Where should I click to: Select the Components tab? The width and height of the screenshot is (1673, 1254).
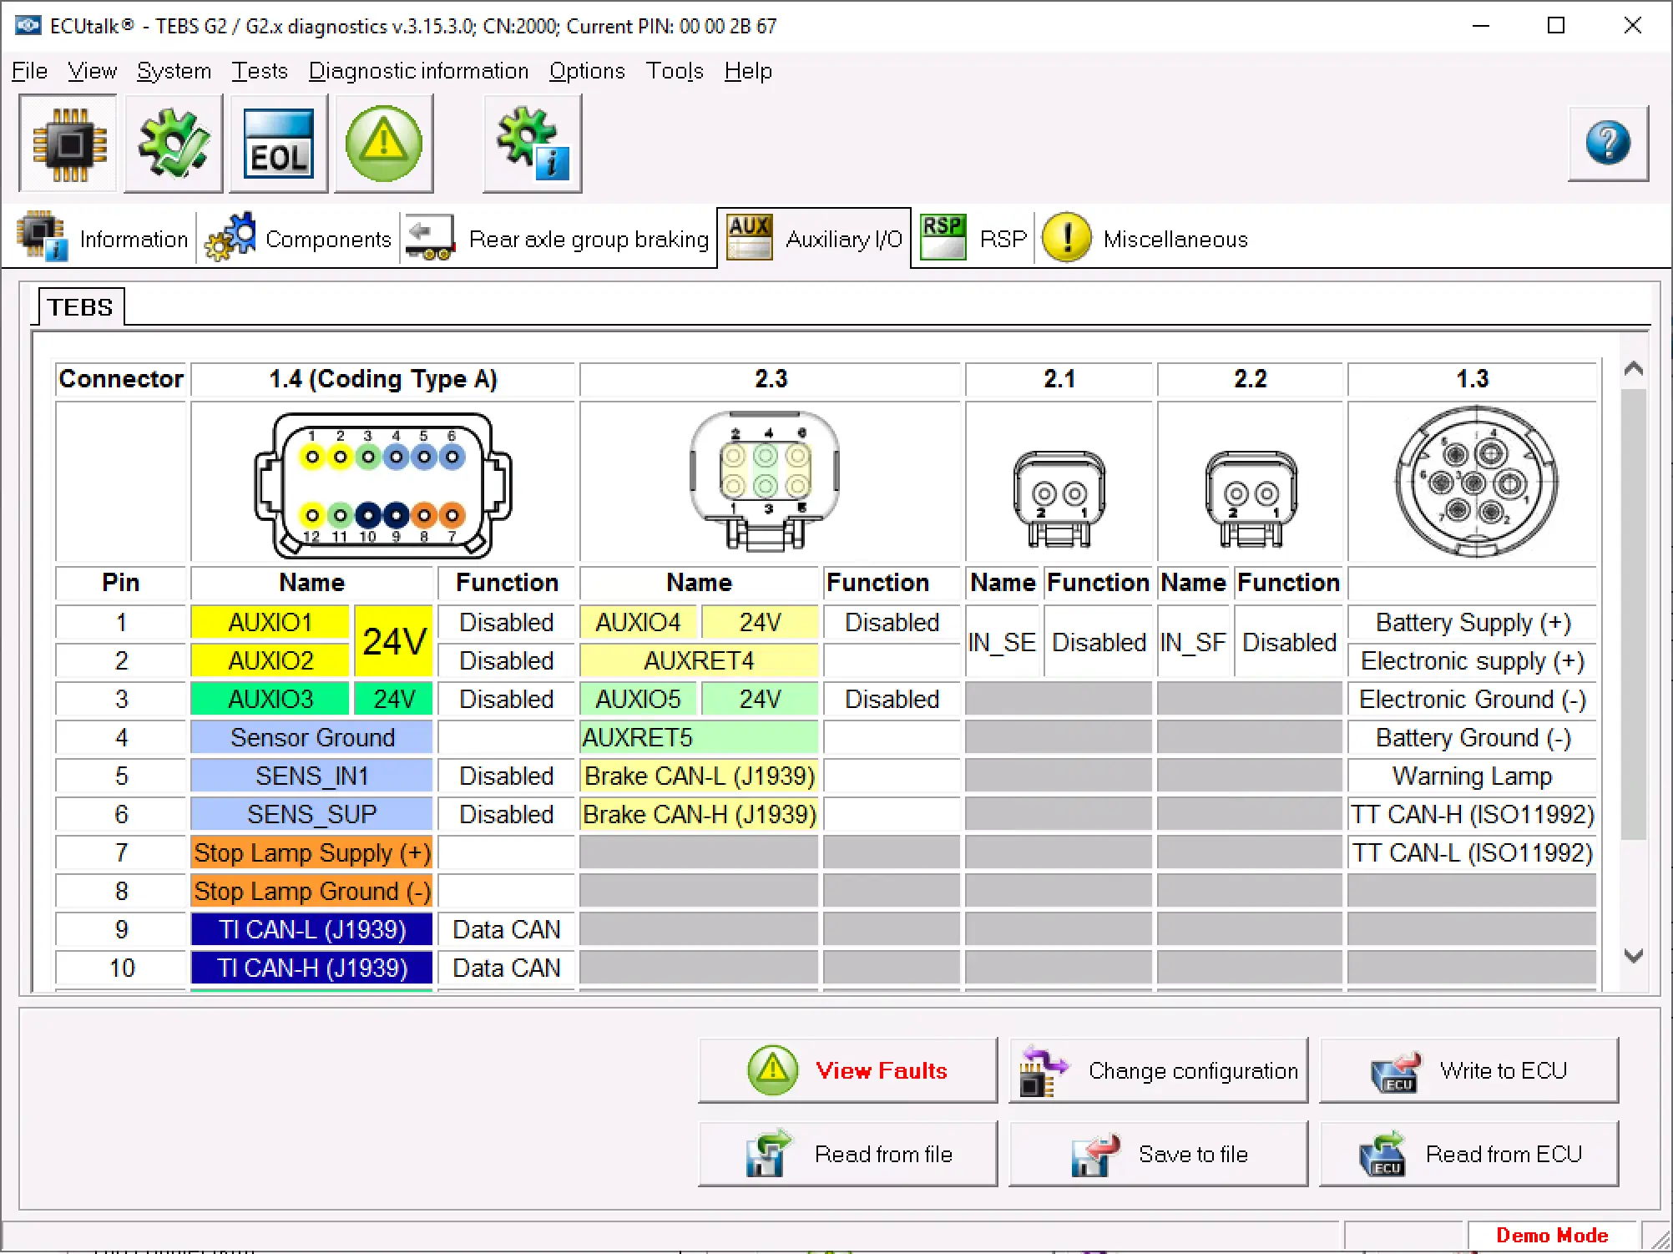[298, 240]
